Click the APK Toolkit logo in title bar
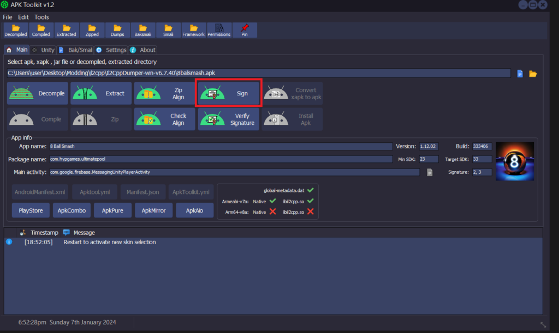Screen dimensions: 559x333 point(4,4)
